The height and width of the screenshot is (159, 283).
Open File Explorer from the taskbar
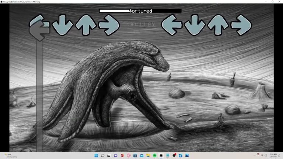pos(148,155)
